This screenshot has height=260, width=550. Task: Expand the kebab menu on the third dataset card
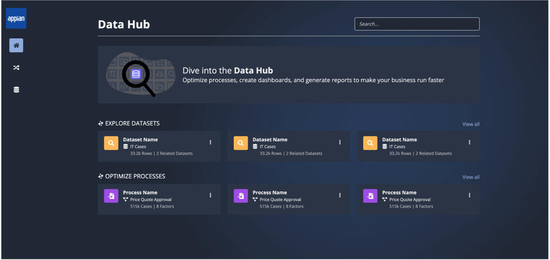470,142
